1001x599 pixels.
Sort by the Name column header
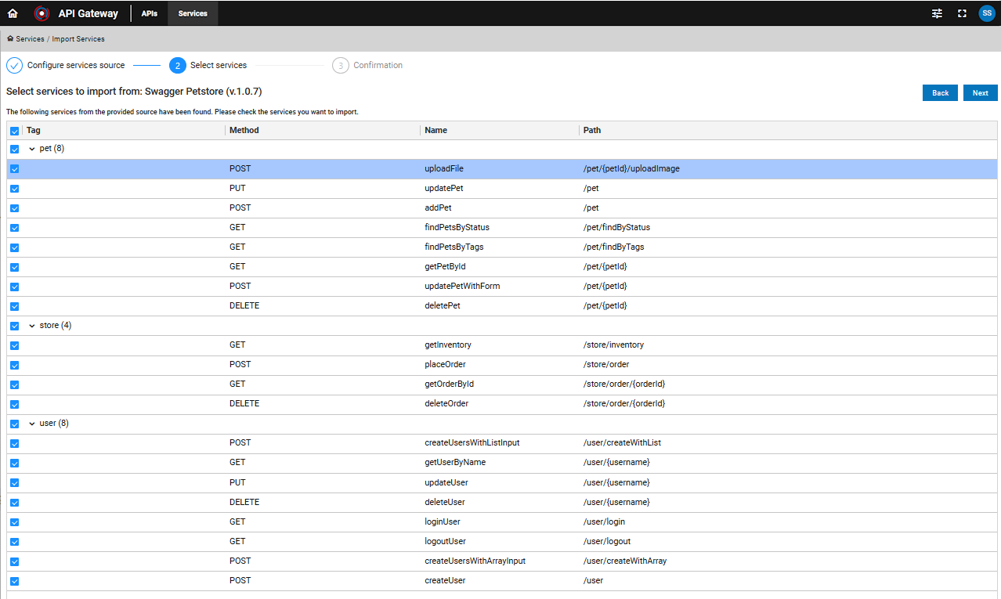tap(435, 130)
